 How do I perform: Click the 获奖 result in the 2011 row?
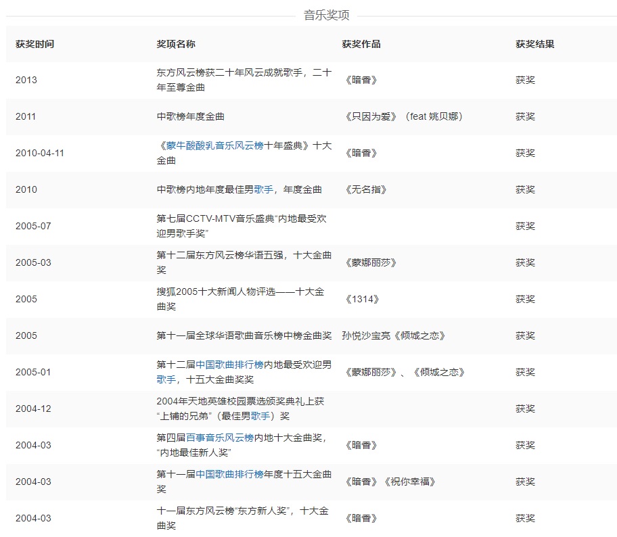pos(527,116)
